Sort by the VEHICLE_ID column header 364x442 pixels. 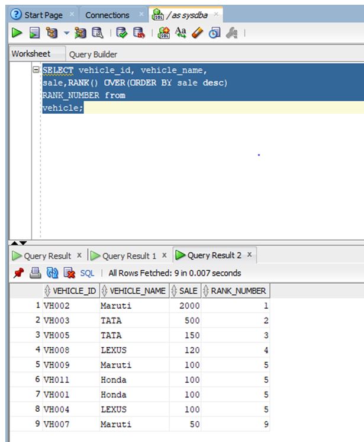tap(72, 291)
